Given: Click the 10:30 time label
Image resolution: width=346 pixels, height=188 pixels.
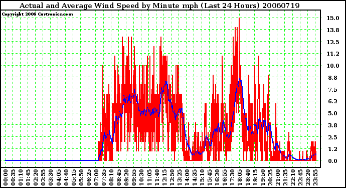Looking at the screenshot, I should click(x=142, y=177).
